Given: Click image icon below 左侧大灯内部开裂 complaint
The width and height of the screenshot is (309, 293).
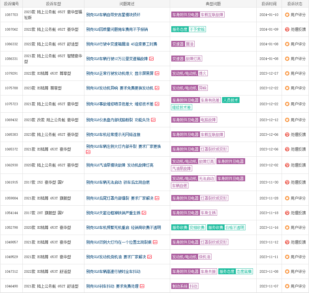Looking at the screenshot, I should click(x=88, y=152).
